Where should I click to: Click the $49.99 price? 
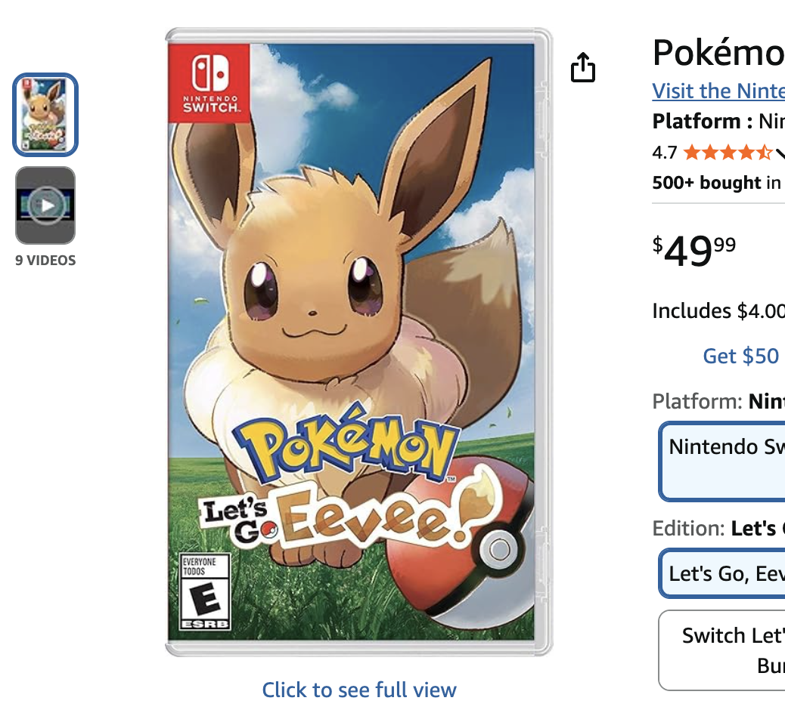pyautogui.click(x=694, y=251)
